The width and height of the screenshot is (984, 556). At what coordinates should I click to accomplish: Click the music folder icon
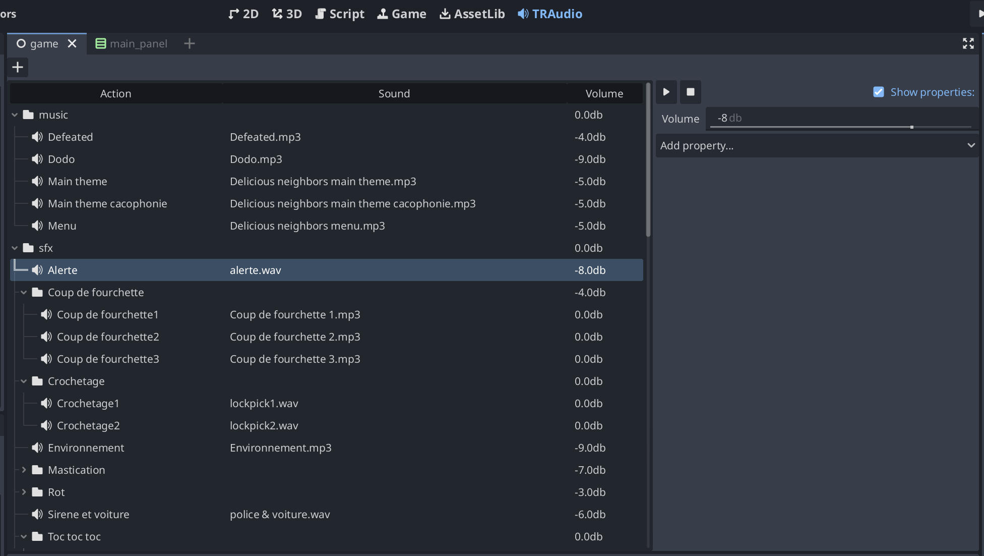tap(29, 115)
